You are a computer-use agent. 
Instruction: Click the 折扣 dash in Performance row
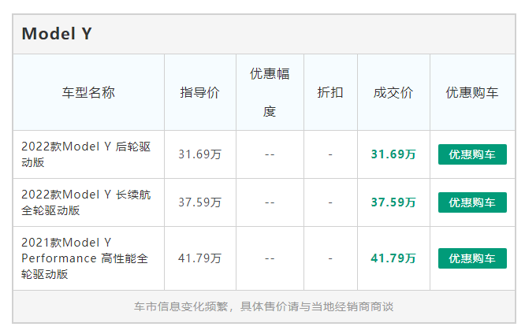[x=330, y=258]
